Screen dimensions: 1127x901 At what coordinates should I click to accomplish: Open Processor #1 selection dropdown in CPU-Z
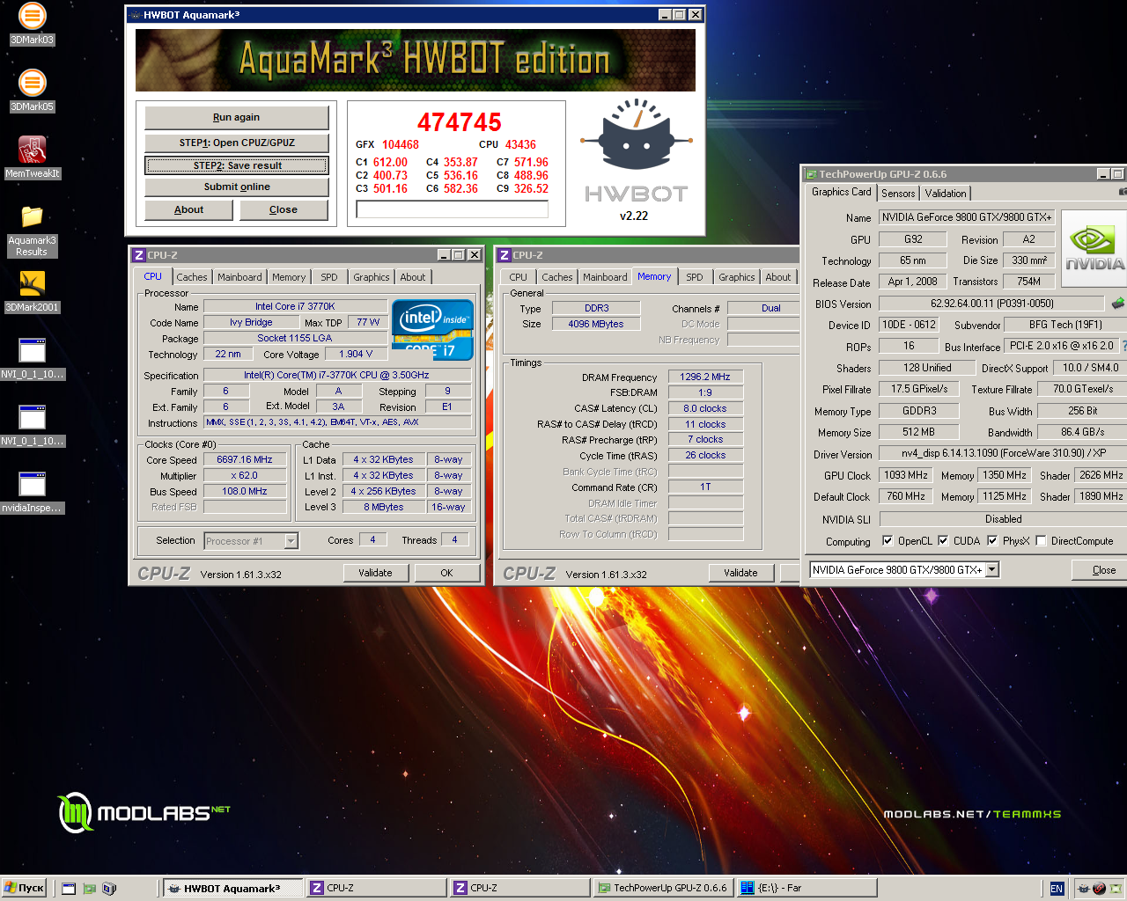pyautogui.click(x=291, y=541)
